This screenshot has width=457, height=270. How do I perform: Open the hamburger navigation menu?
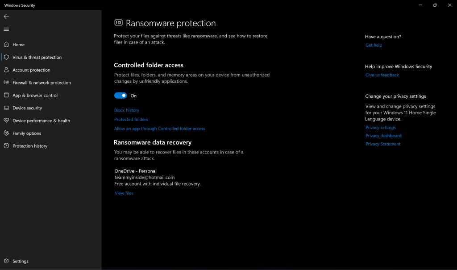tap(6, 29)
